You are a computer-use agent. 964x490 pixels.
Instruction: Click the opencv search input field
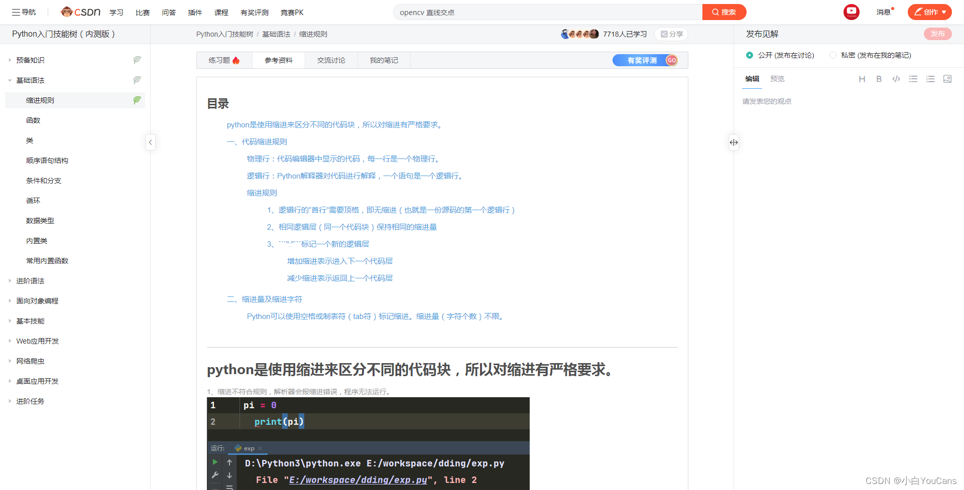click(x=547, y=12)
